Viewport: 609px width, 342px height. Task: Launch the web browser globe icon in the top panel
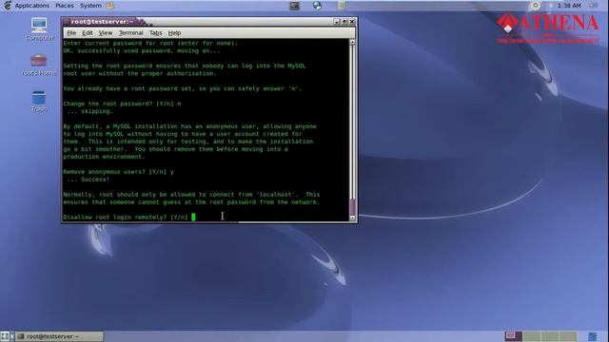click(x=317, y=6)
